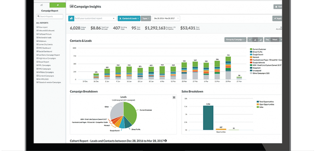
Task: Click the megaphone icon beside report builder
Action: point(71,18)
